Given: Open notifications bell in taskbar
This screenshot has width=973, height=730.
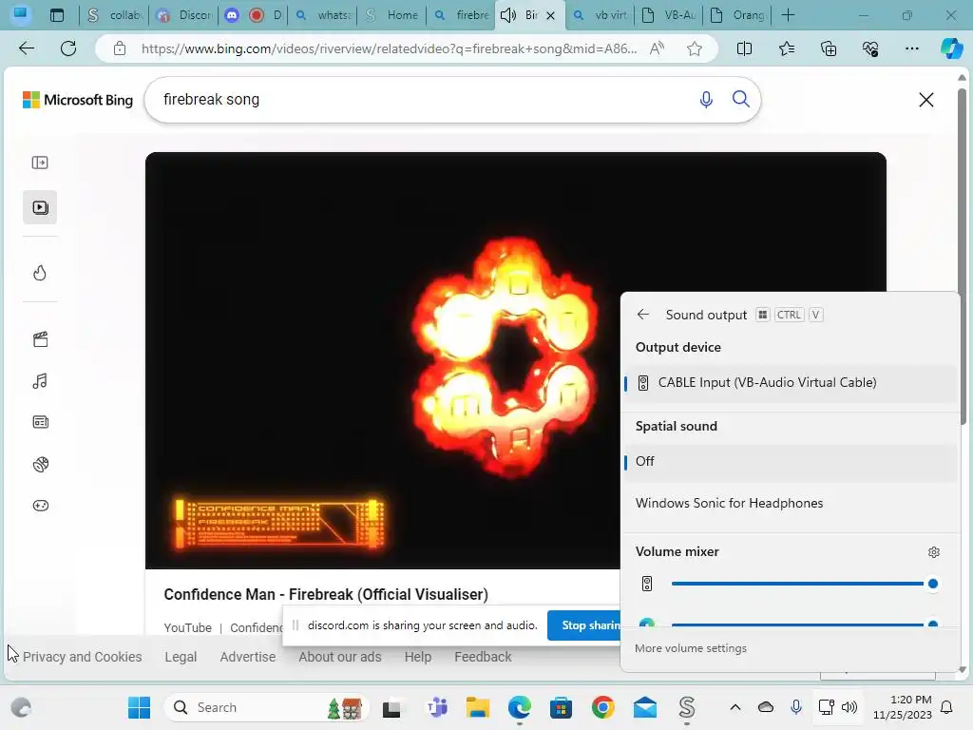Looking at the screenshot, I should tap(947, 707).
